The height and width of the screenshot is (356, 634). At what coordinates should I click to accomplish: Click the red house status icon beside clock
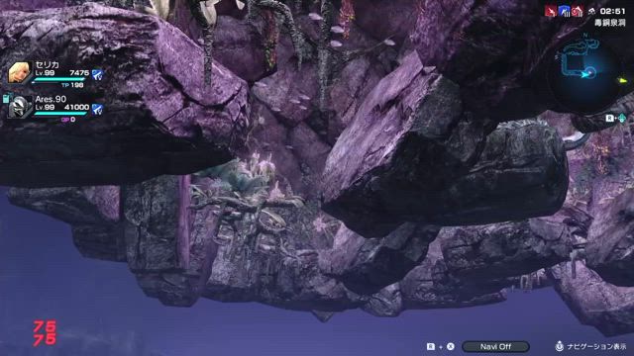tap(578, 11)
